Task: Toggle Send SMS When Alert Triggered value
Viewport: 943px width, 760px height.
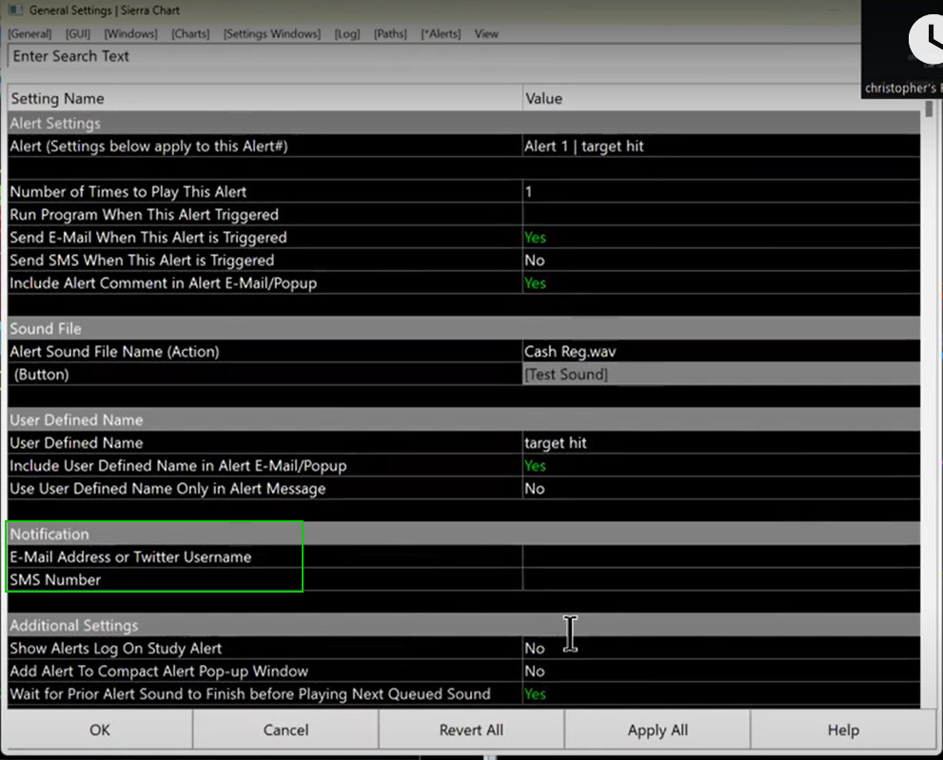Action: 721,261
